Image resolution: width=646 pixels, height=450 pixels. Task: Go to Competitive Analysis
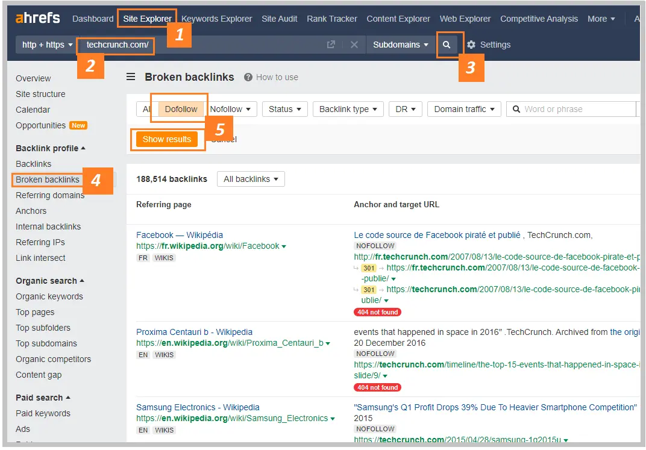click(x=539, y=19)
